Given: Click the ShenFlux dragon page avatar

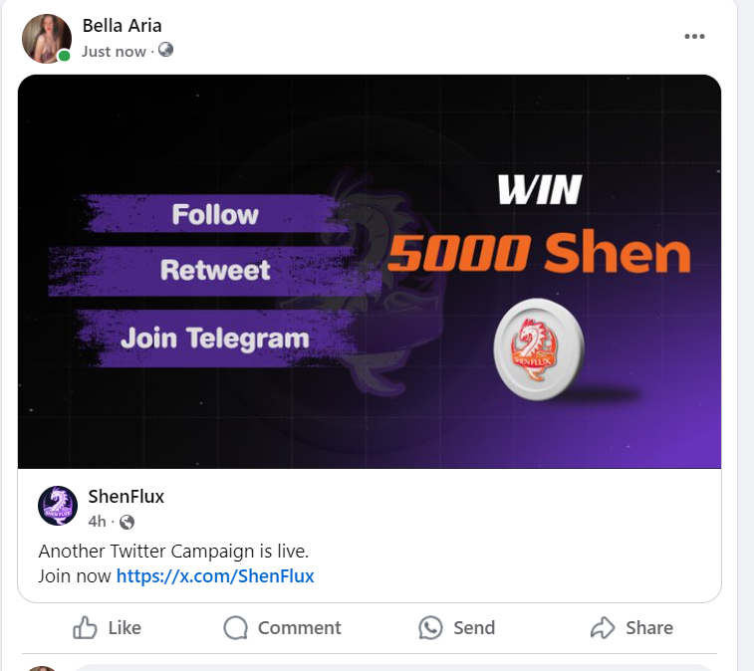Looking at the screenshot, I should tap(58, 506).
